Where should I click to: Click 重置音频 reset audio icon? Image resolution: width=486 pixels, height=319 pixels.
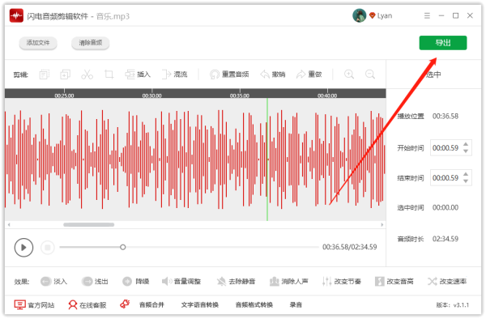click(215, 74)
